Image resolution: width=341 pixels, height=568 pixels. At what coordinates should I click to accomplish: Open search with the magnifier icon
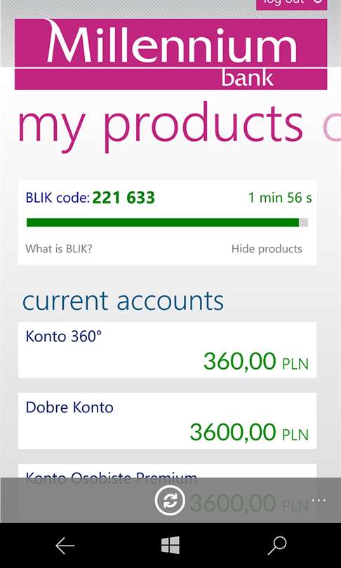coord(277,546)
